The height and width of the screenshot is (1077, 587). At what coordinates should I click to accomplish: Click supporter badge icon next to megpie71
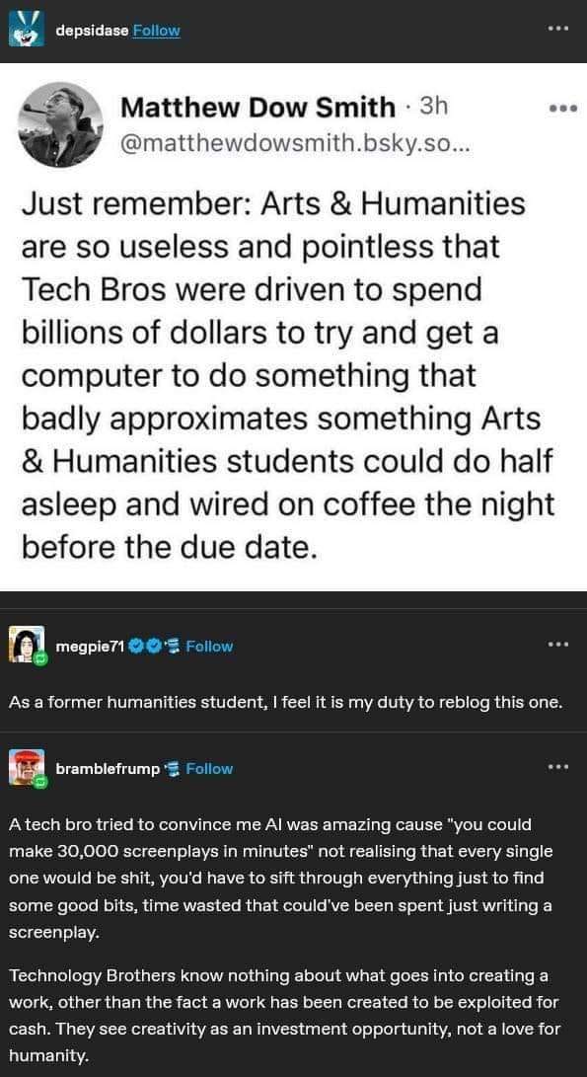pos(171,647)
